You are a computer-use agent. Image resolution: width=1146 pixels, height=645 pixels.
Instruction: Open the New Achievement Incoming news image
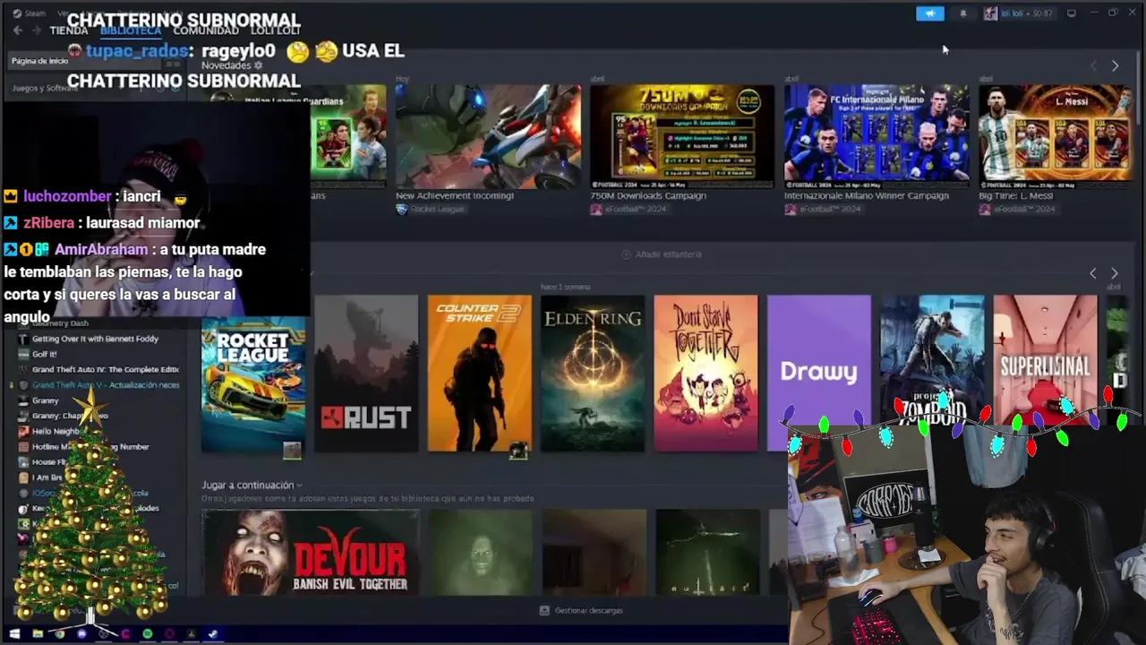488,136
